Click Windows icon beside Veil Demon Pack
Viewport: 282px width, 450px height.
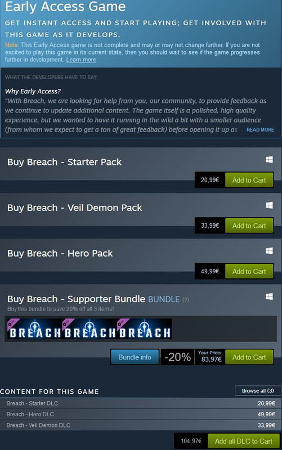point(269,205)
